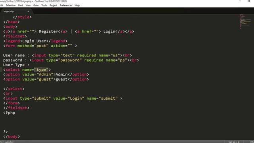
Task: Open the Selection menu
Action: pos(11,5)
